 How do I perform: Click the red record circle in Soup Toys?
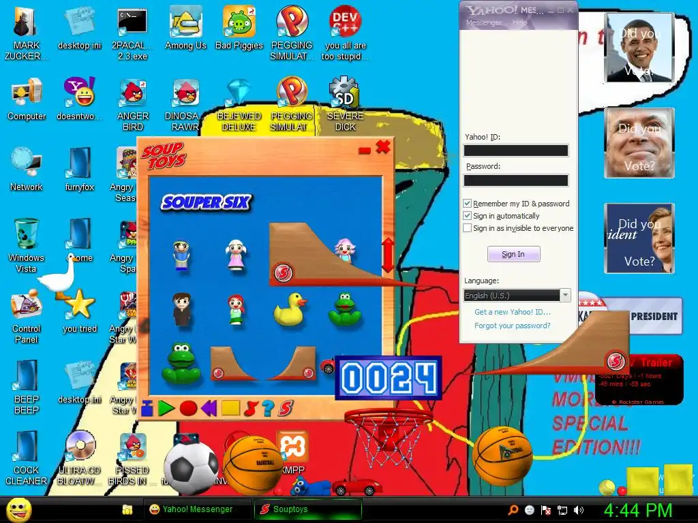point(188,409)
